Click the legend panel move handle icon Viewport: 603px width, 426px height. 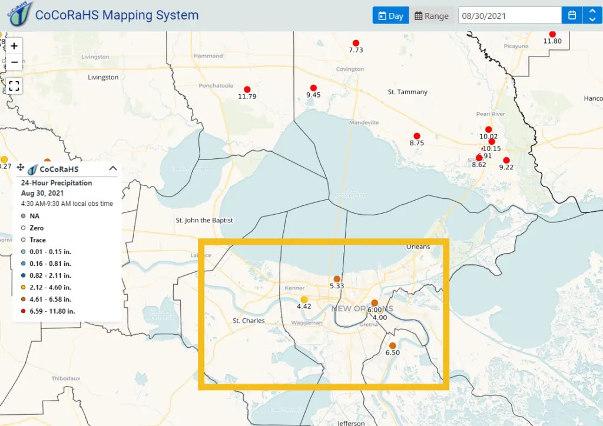pyautogui.click(x=20, y=168)
